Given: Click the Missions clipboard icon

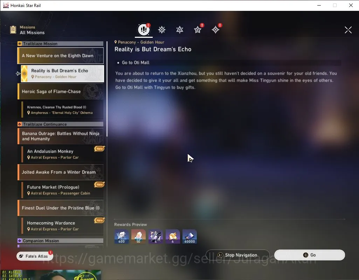Looking at the screenshot, I should click(x=13, y=30).
